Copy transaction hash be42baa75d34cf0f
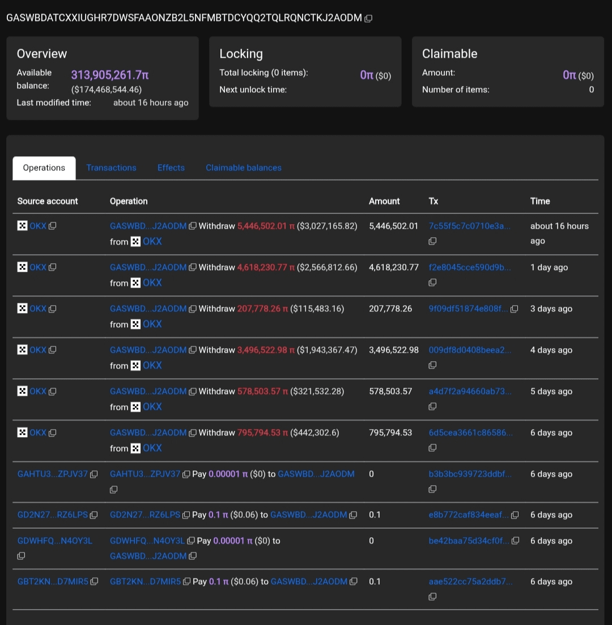612x625 pixels. [515, 541]
